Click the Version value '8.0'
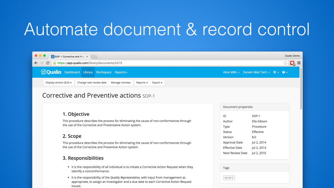The width and height of the screenshot is (334, 188). [254, 137]
